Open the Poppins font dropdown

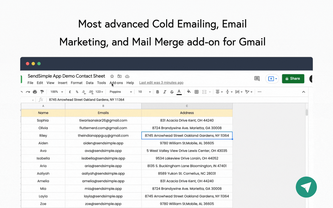pos(121,92)
